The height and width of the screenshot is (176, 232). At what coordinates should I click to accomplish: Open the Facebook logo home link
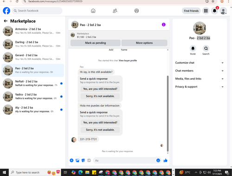pos(6,11)
